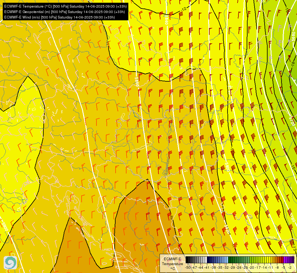
Task: Click the -38 legend tick label
Action: pos(213,268)
